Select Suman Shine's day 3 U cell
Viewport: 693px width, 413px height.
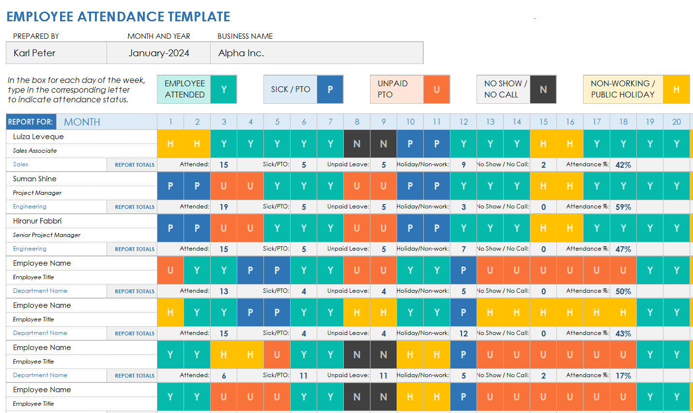pos(224,186)
